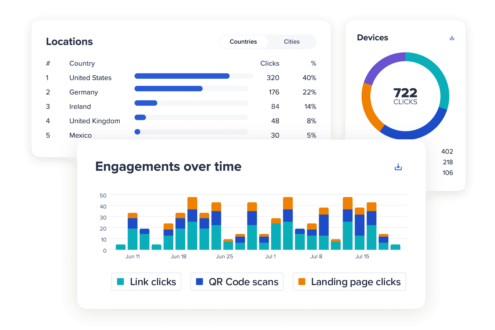Viewport: 495px width, 330px height.
Task: Click the Locations panel heading
Action: point(69,41)
